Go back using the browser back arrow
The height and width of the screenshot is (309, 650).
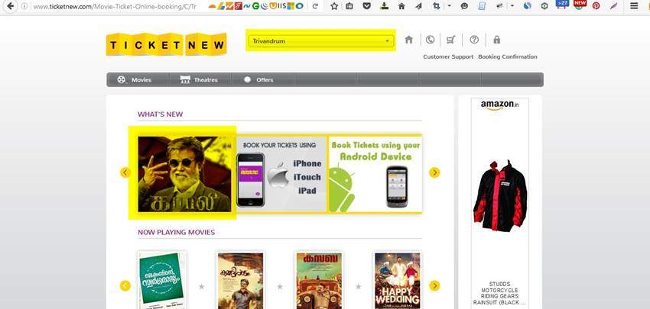pos(10,6)
